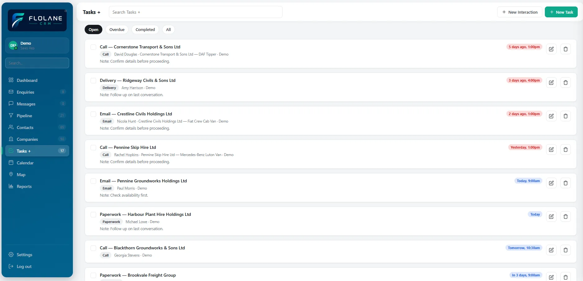Screen dimensions: 583x281
Task: Navigate to the Pipeline view
Action: [x=37, y=116]
